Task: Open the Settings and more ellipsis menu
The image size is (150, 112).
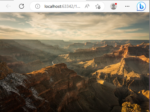Action: [x=127, y=6]
